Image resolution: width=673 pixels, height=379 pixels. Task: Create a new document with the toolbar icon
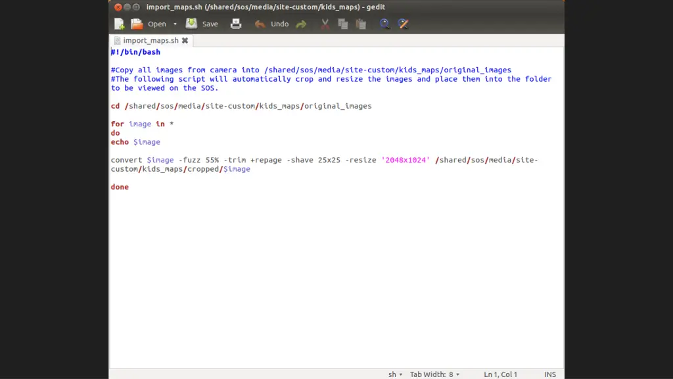click(x=120, y=24)
